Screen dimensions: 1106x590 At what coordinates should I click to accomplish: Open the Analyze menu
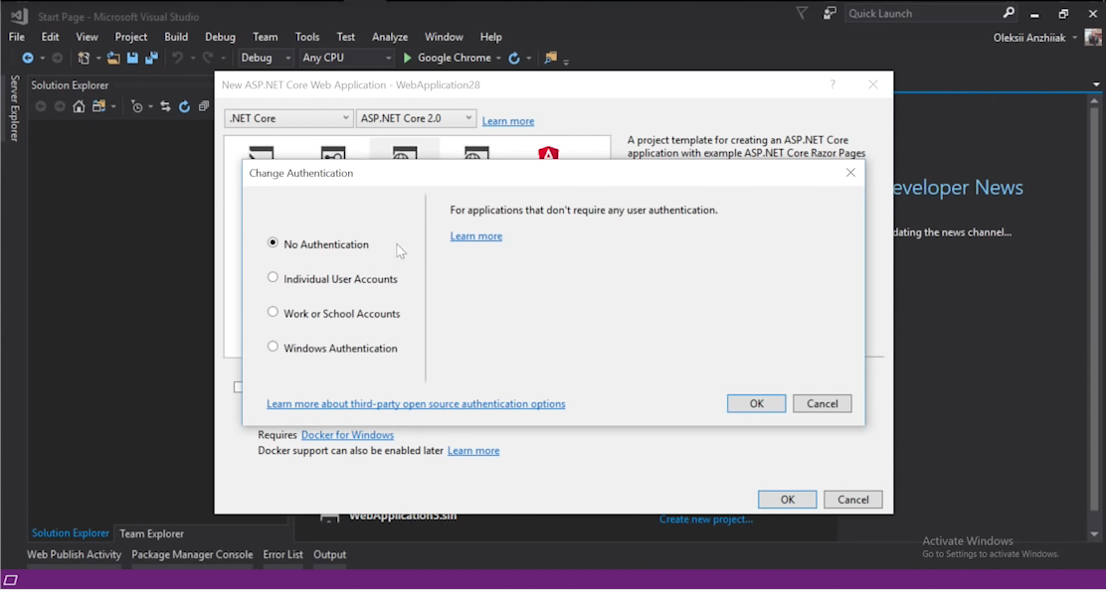click(390, 37)
